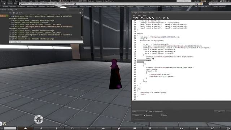Click the round home button floating over the floor

coord(39,119)
